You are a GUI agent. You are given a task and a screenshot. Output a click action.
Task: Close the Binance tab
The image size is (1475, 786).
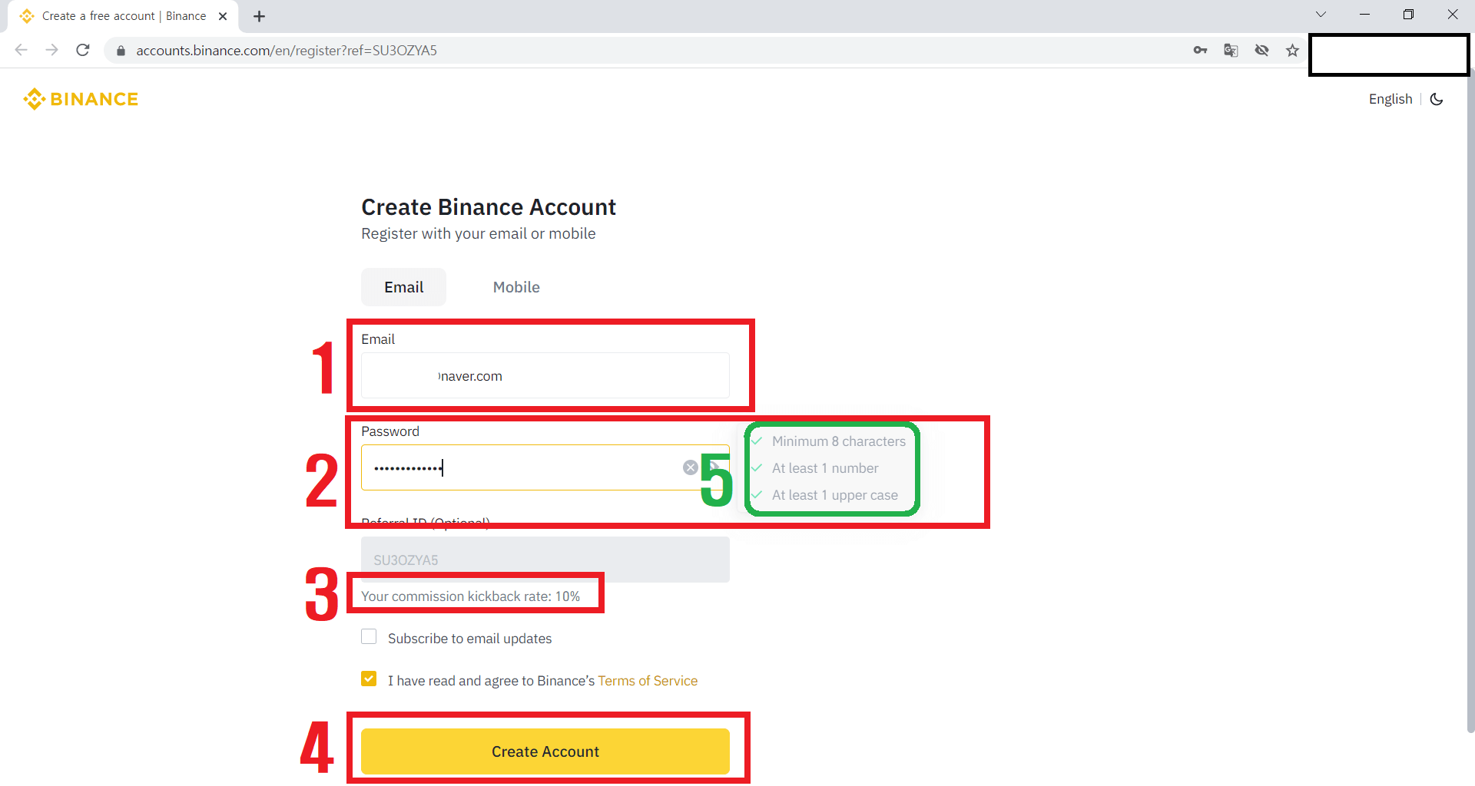coord(223,16)
